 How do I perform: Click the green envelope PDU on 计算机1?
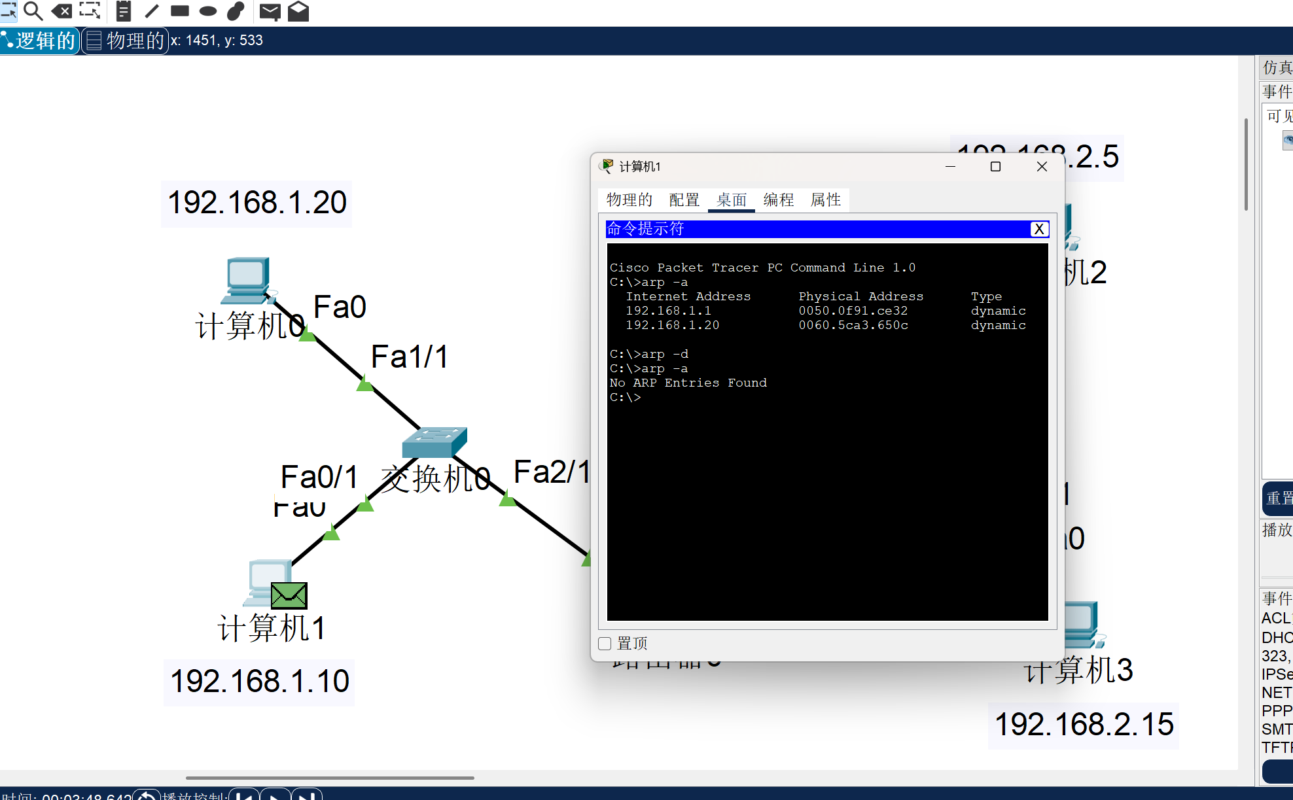(x=289, y=595)
